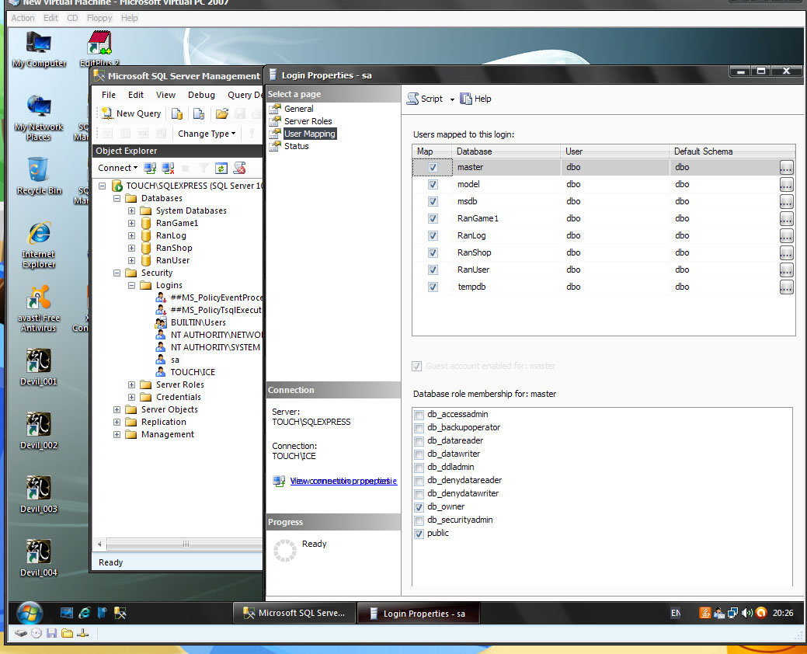Click Internet Explorer quick launch icon

point(85,613)
